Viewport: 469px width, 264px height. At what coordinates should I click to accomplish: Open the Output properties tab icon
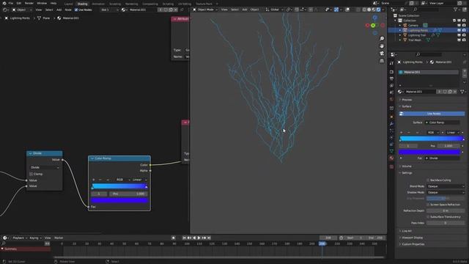click(391, 78)
